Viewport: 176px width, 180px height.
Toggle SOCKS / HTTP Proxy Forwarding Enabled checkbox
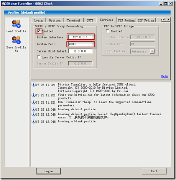[x=39, y=31]
